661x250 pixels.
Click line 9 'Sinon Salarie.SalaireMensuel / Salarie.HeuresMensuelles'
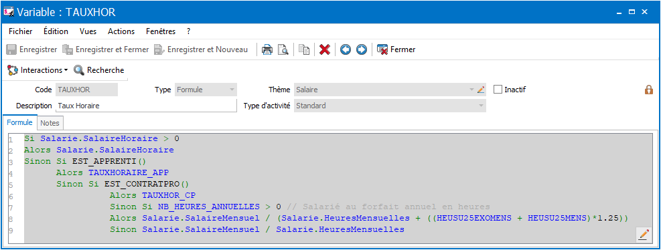(257, 229)
